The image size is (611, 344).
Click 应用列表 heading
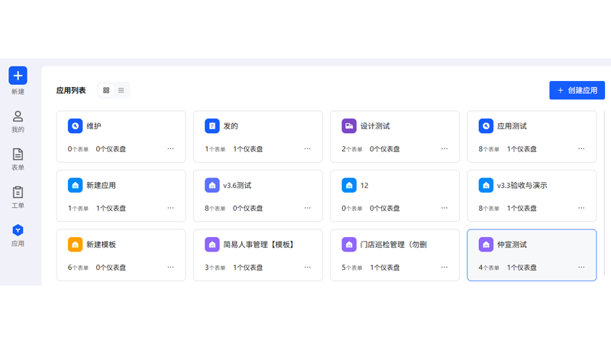coord(71,90)
